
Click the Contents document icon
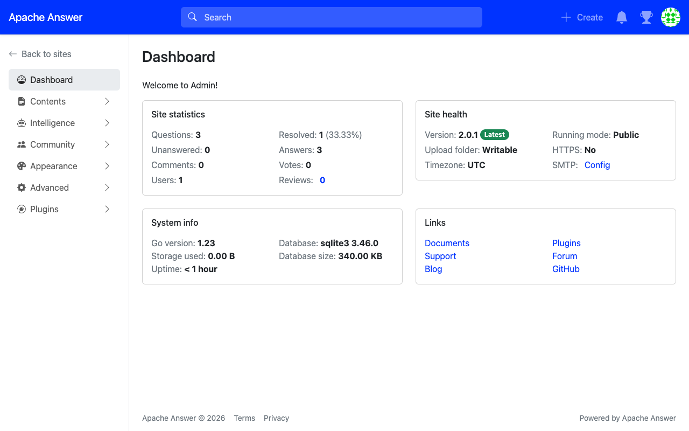point(22,101)
